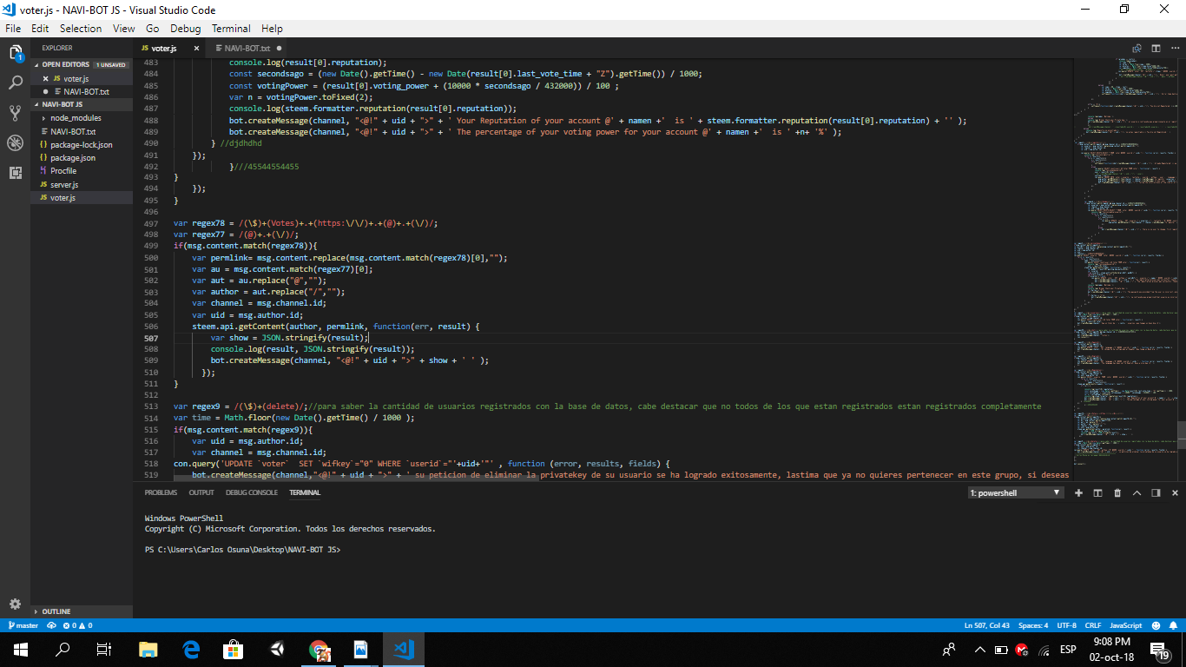Expand the node_modules folder
The width and height of the screenshot is (1186, 667).
(x=75, y=118)
